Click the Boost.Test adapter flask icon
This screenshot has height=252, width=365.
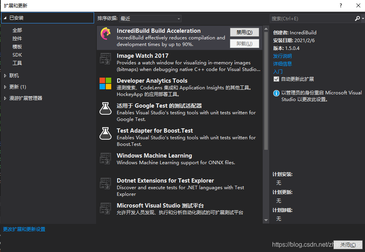coord(105,133)
